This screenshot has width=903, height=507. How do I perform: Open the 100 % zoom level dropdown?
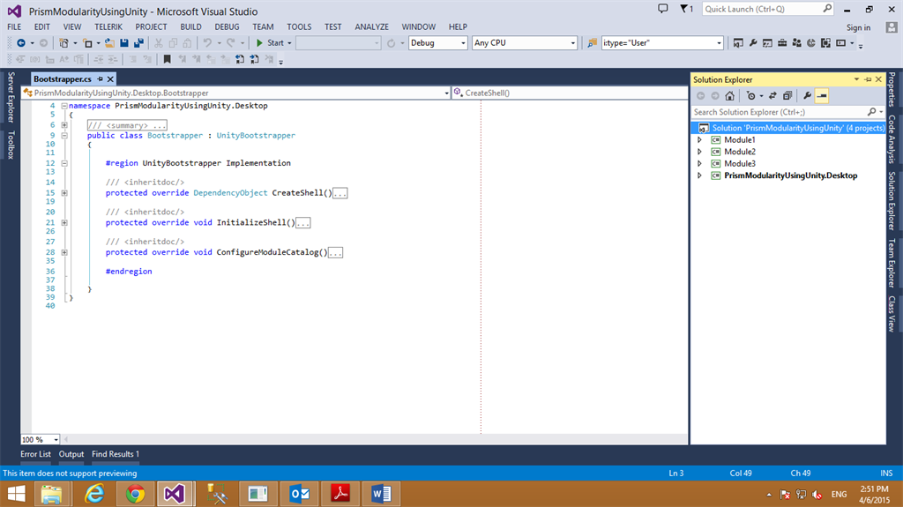pos(56,440)
